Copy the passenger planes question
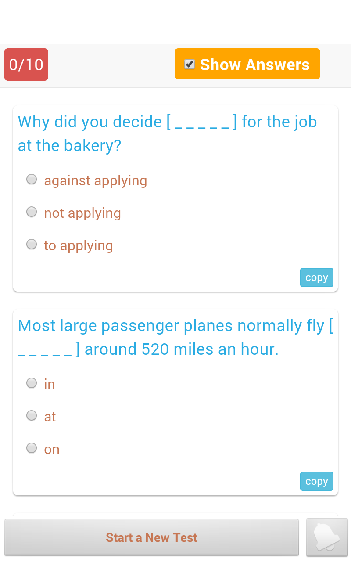Screen dimensions: 351x562 point(316,481)
